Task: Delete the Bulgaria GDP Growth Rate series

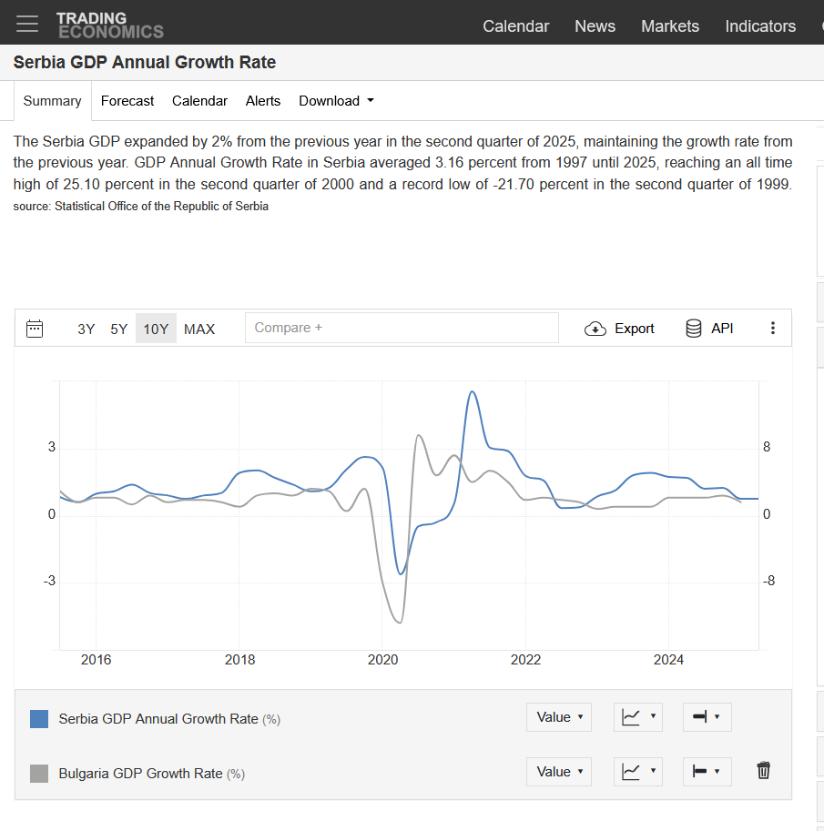Action: click(x=763, y=771)
